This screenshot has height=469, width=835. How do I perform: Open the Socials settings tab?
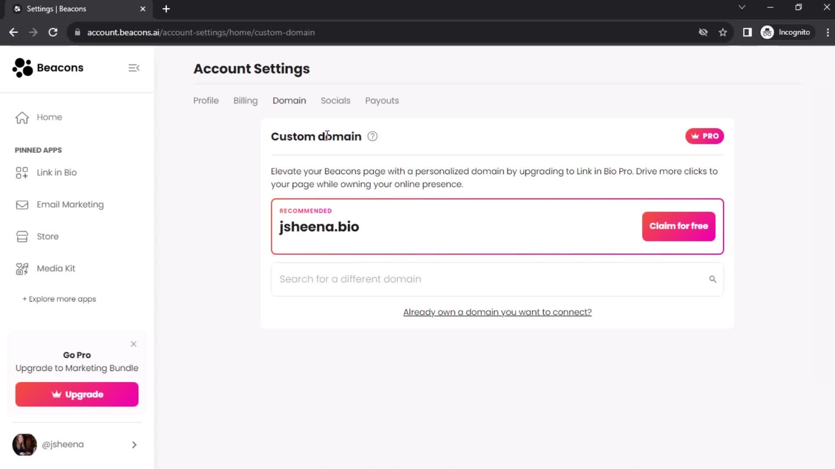[x=335, y=100]
